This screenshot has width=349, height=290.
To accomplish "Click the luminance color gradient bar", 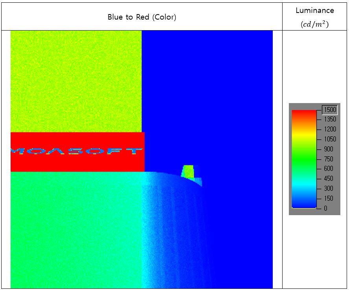I will click(304, 159).
